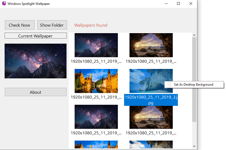Select the current wallpaper preview image

[36, 61]
